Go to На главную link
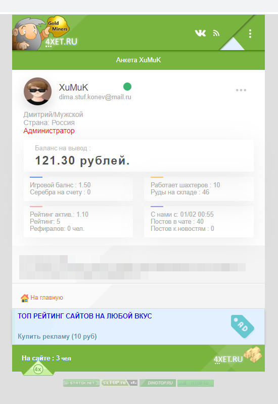The width and height of the screenshot is (278, 404). 47,298
